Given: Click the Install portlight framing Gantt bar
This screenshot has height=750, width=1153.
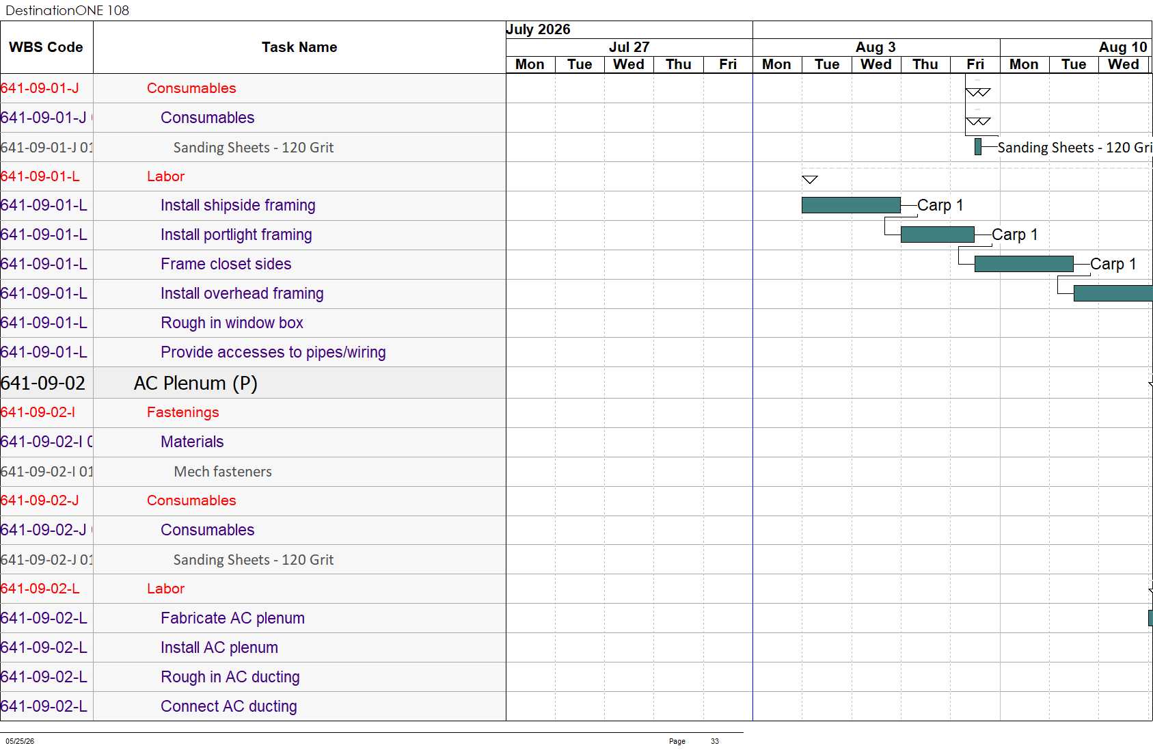Looking at the screenshot, I should pyautogui.click(x=938, y=235).
